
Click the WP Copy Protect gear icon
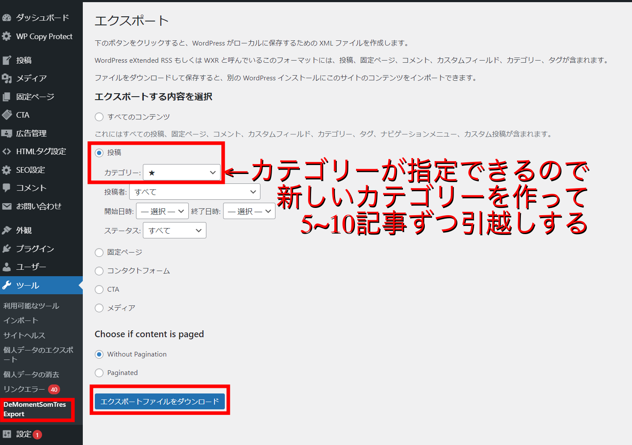pos(6,37)
